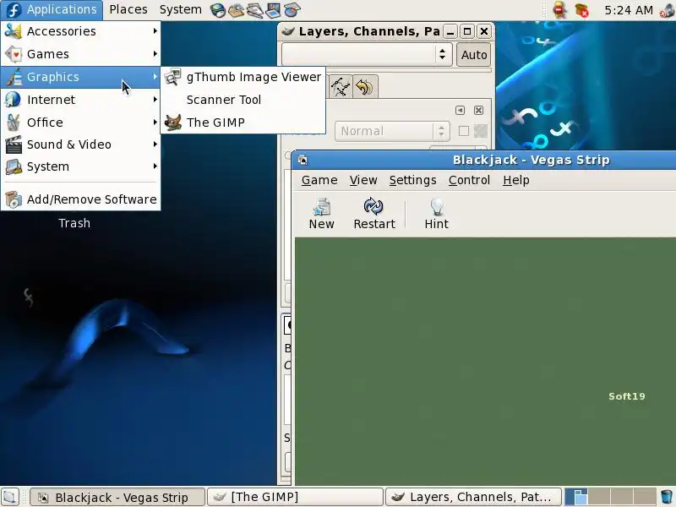This screenshot has height=507, width=676.
Task: Open the Blackjack Game menu
Action: click(x=319, y=180)
